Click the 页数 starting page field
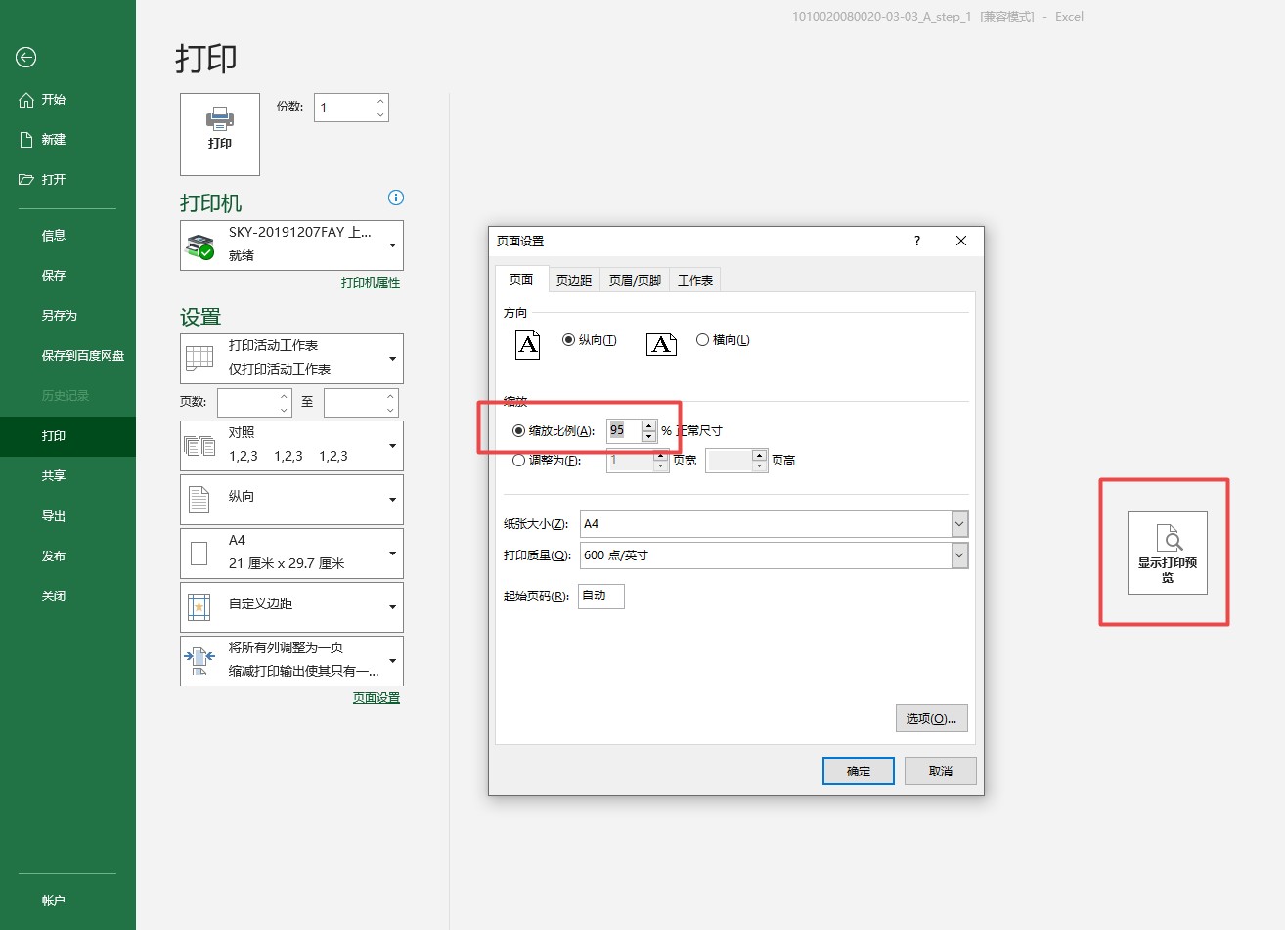 (x=247, y=402)
